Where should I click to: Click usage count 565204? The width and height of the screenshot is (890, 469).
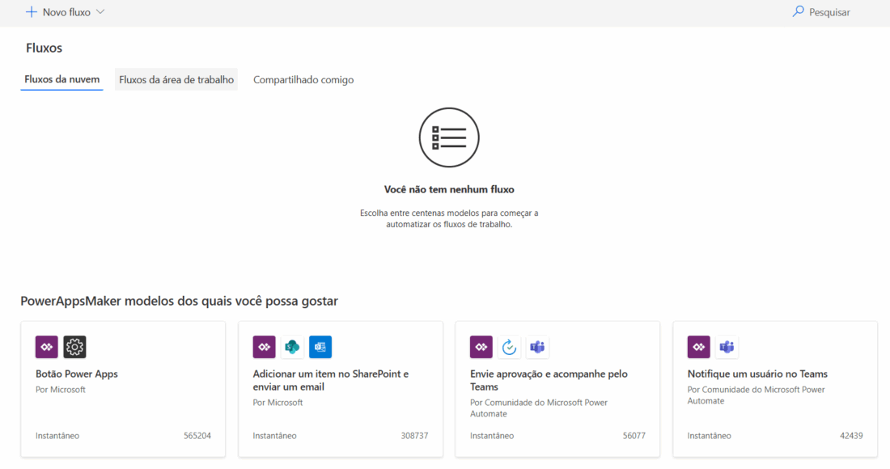point(197,436)
